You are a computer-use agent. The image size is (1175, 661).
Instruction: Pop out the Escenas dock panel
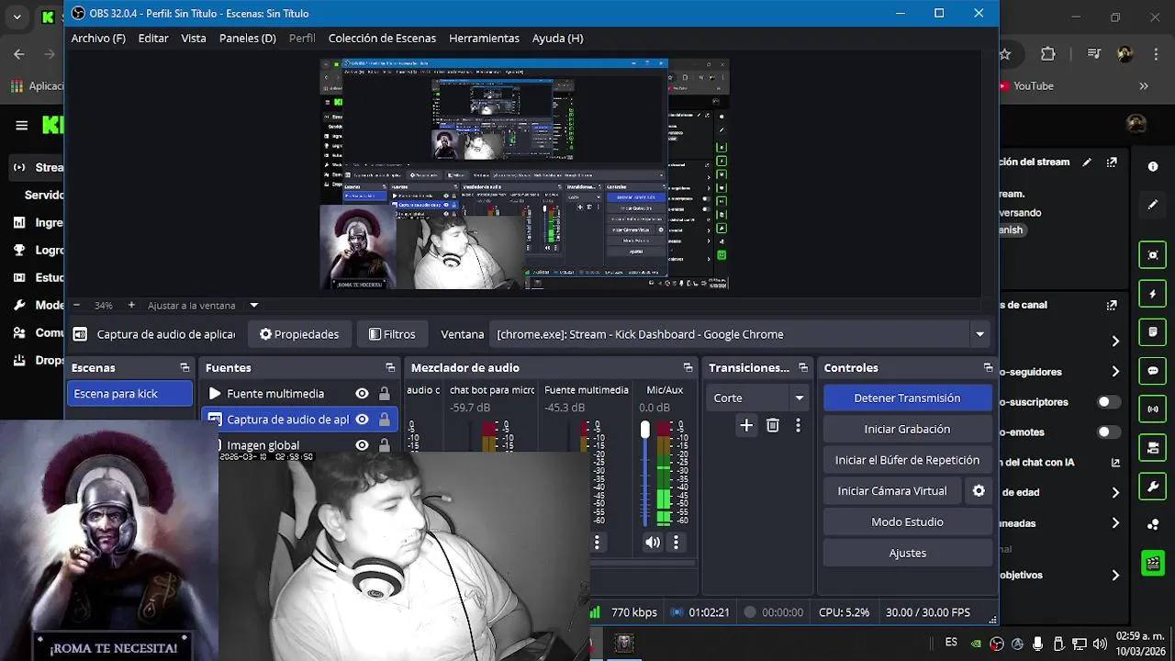(x=185, y=367)
